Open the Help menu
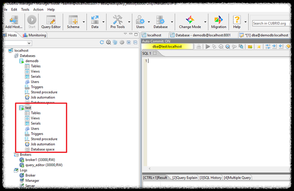 51,10
